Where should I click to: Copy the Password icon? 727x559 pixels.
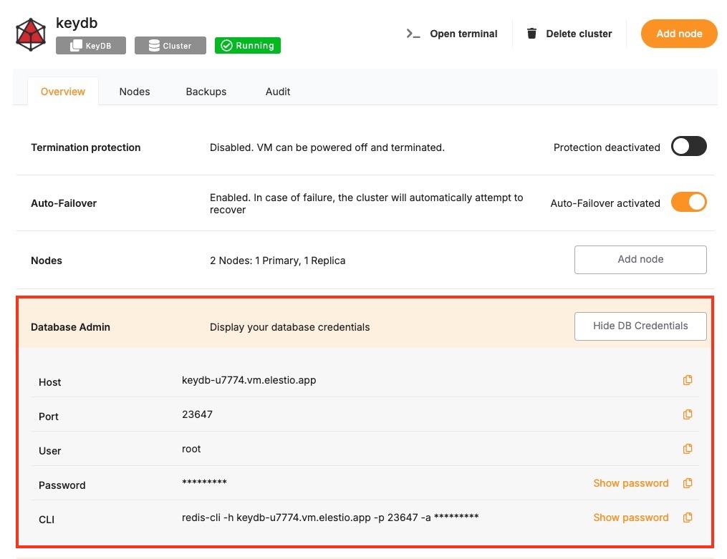click(x=688, y=483)
